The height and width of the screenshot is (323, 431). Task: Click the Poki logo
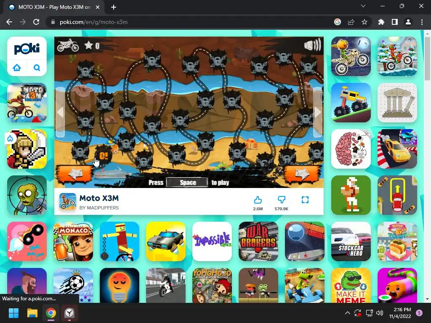coord(27,49)
